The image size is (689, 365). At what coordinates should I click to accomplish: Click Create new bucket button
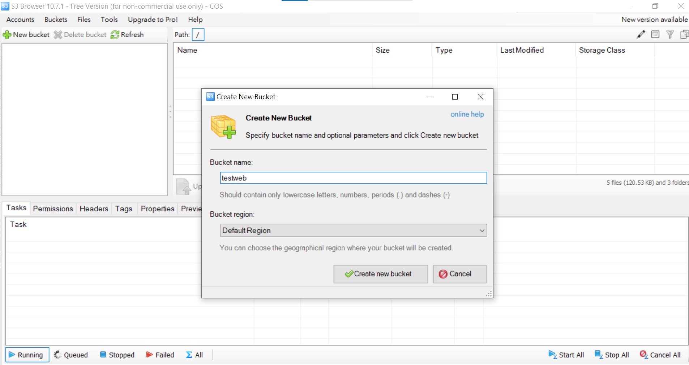380,274
